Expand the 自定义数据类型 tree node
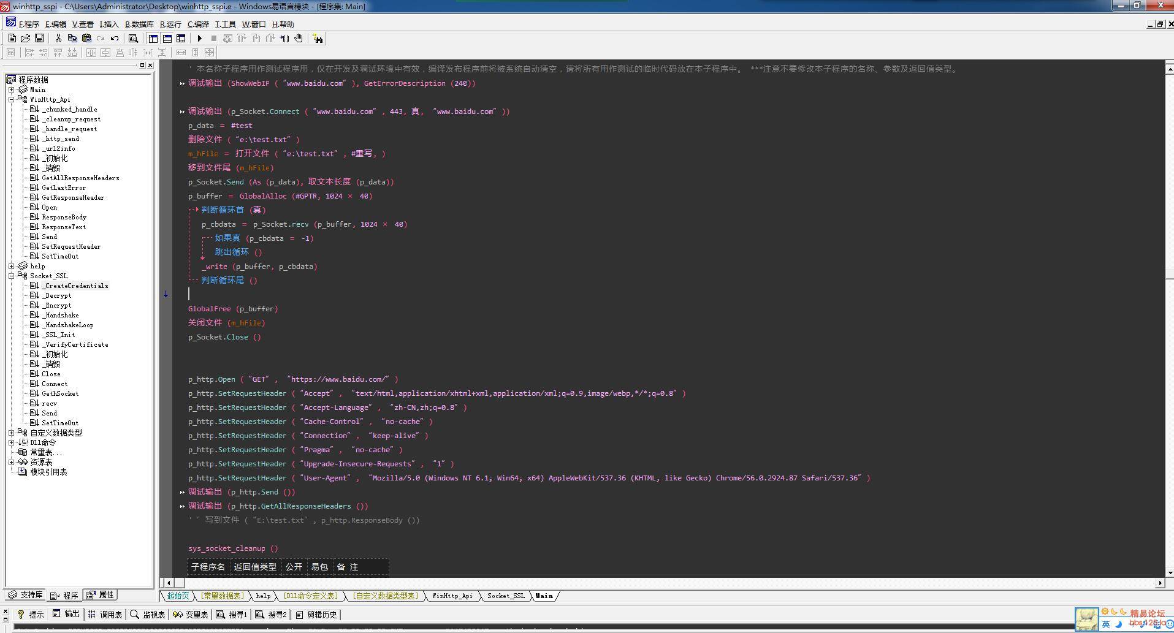Screen dimensions: 1174x633 tap(11, 433)
